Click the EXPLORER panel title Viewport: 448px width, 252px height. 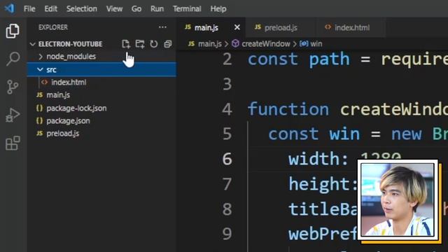click(53, 27)
